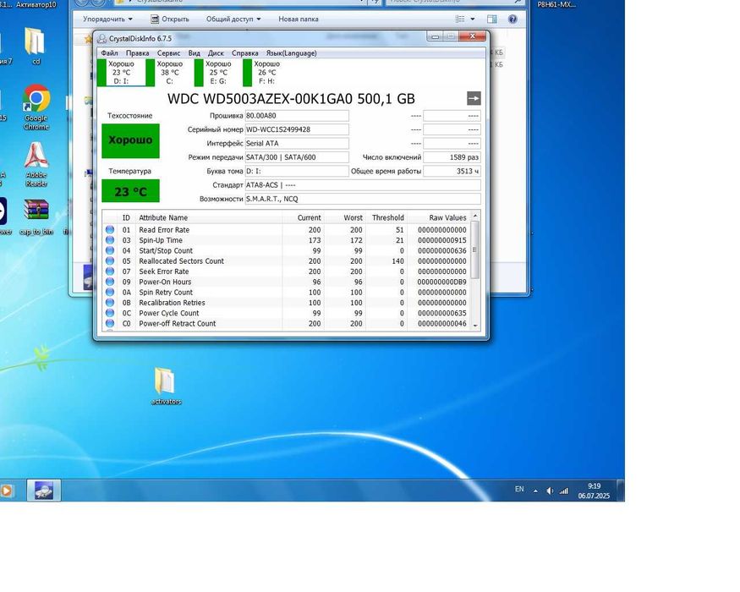This screenshot has height=592, width=740.
Task: Click the Общее время работы value 3513 ч
Action: pyautogui.click(x=452, y=171)
